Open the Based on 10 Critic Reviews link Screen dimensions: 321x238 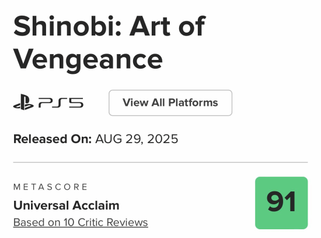click(x=81, y=222)
